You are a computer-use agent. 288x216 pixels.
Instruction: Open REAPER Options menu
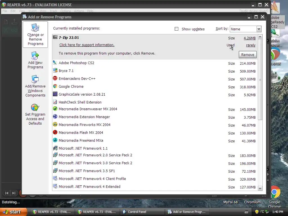pos(65,11)
